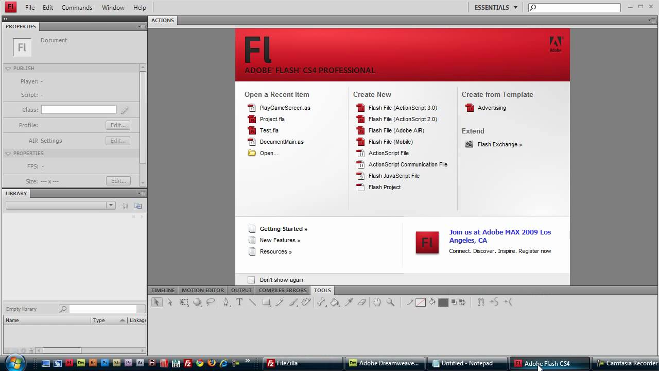Select the Zoom magnifier tool
The height and width of the screenshot is (371, 659).
tap(390, 302)
